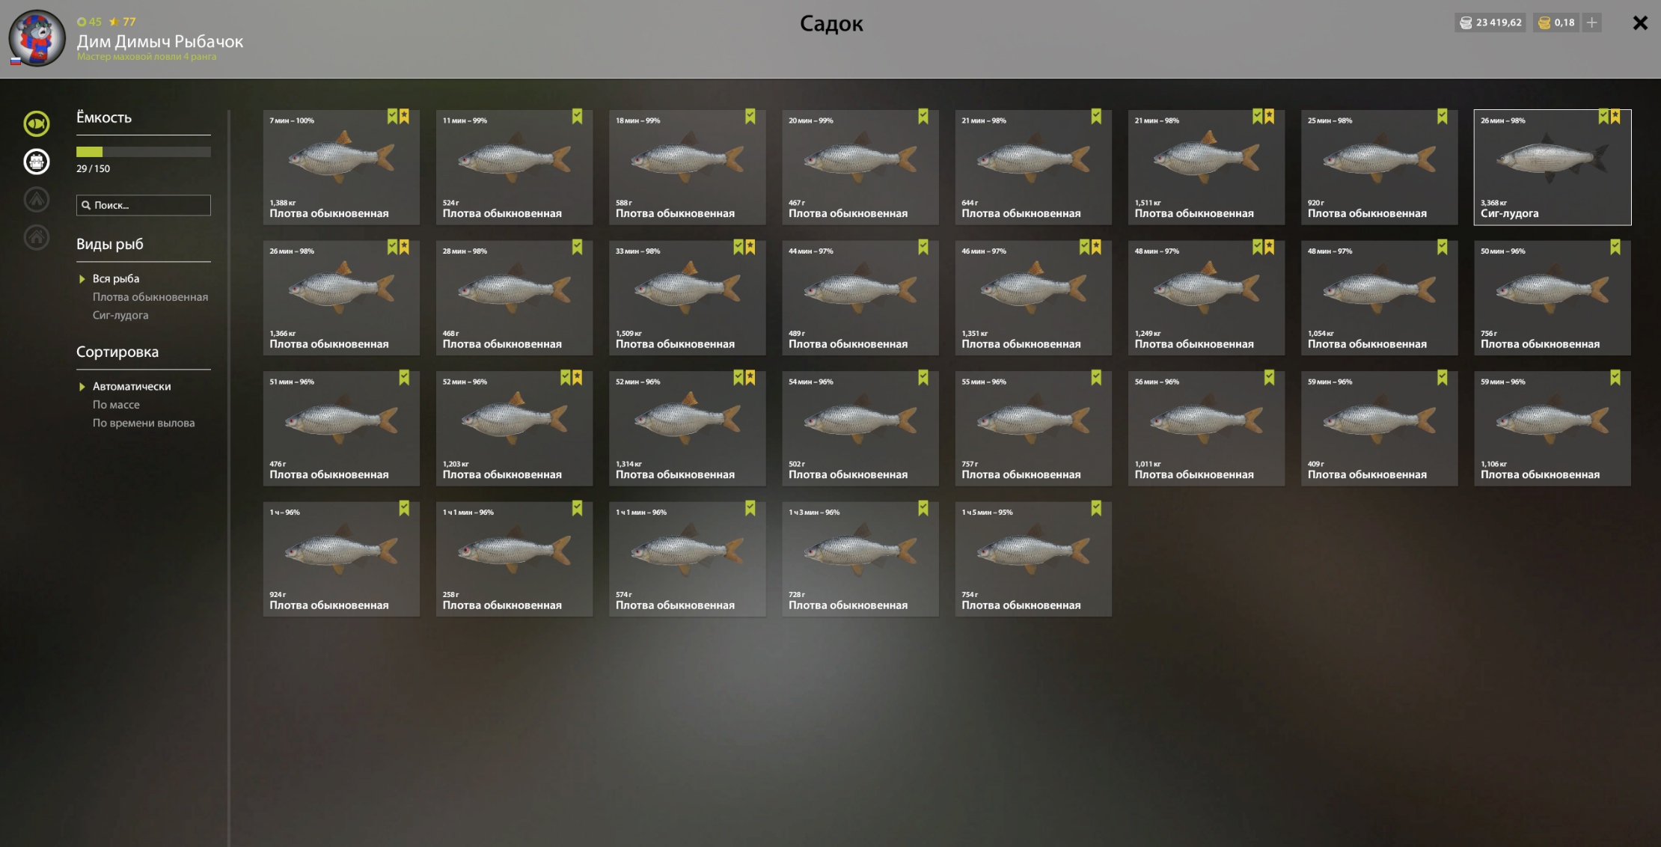Toggle bookmark on 754 г roach card
1661x847 pixels.
tap(1096, 509)
